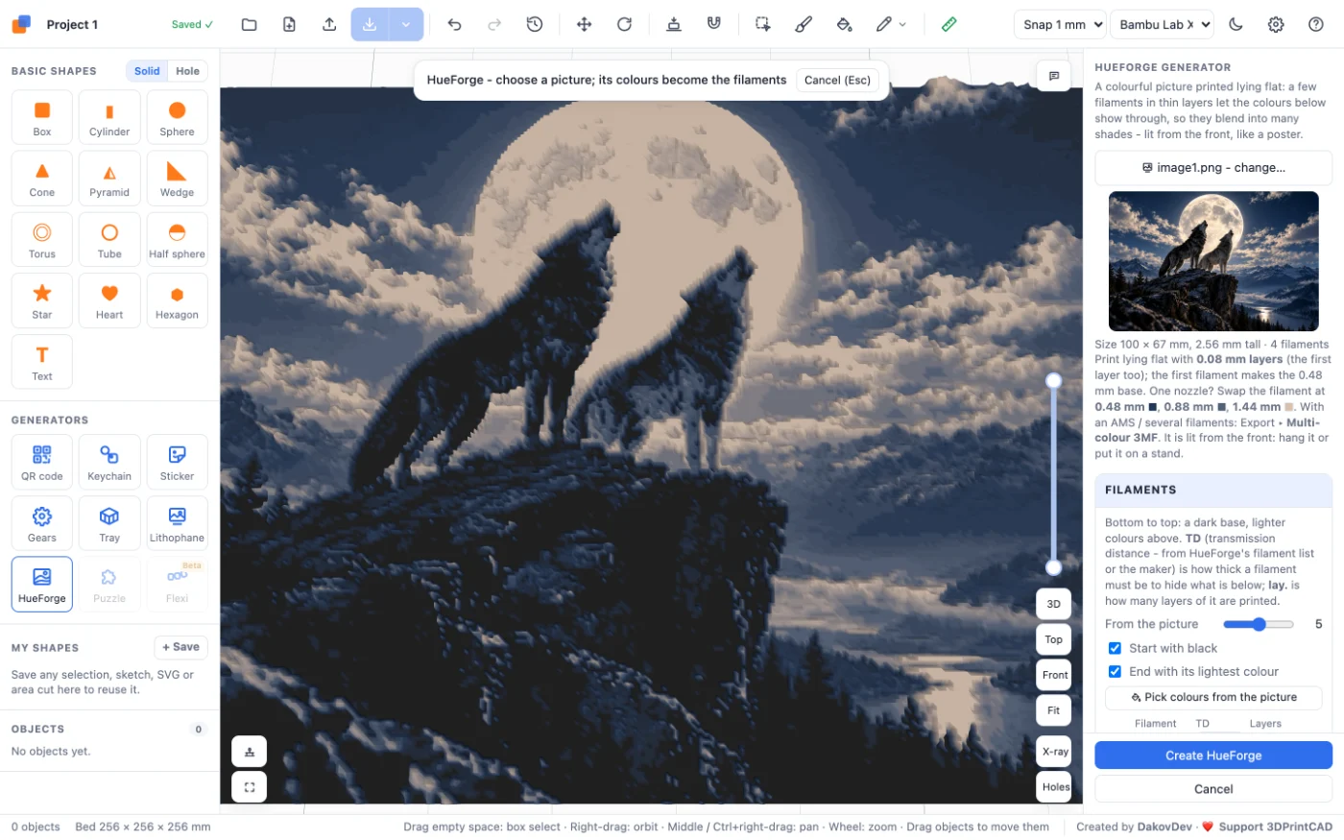Select the box-select add tool icon
Screen dimensions: 1344x840
click(x=763, y=24)
